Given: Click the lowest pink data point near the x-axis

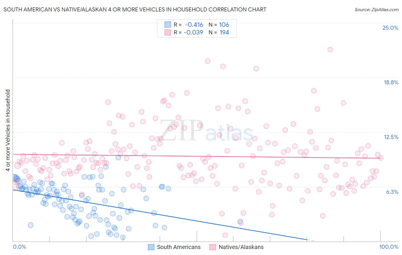Looking at the screenshot, I should (225, 235).
